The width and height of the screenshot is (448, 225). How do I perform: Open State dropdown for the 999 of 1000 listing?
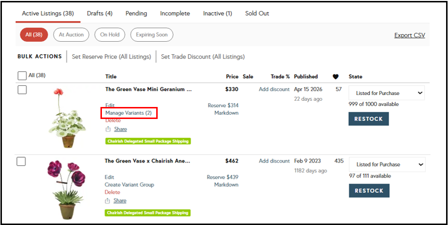click(386, 93)
